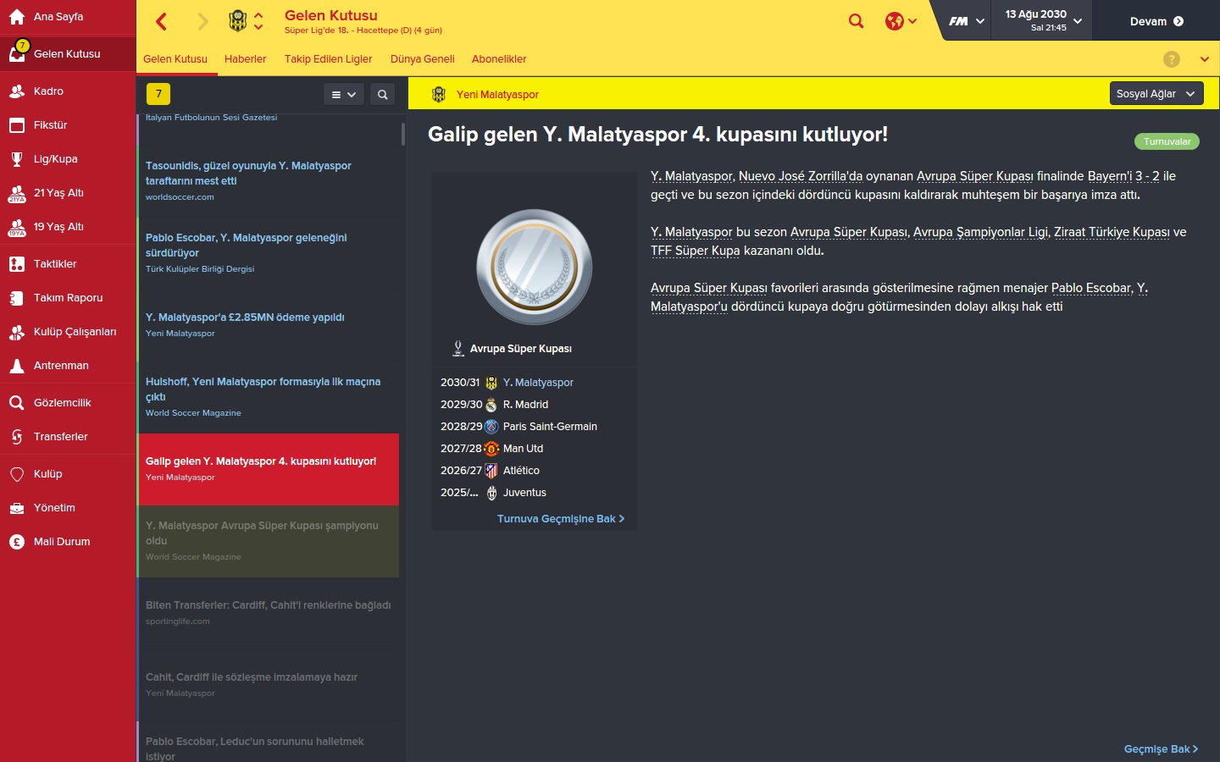Open the inbox list filter dropdown

[x=344, y=95]
